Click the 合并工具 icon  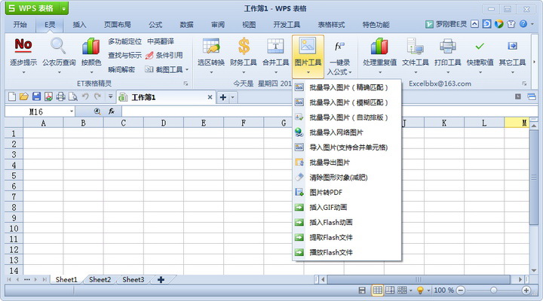pyautogui.click(x=276, y=46)
